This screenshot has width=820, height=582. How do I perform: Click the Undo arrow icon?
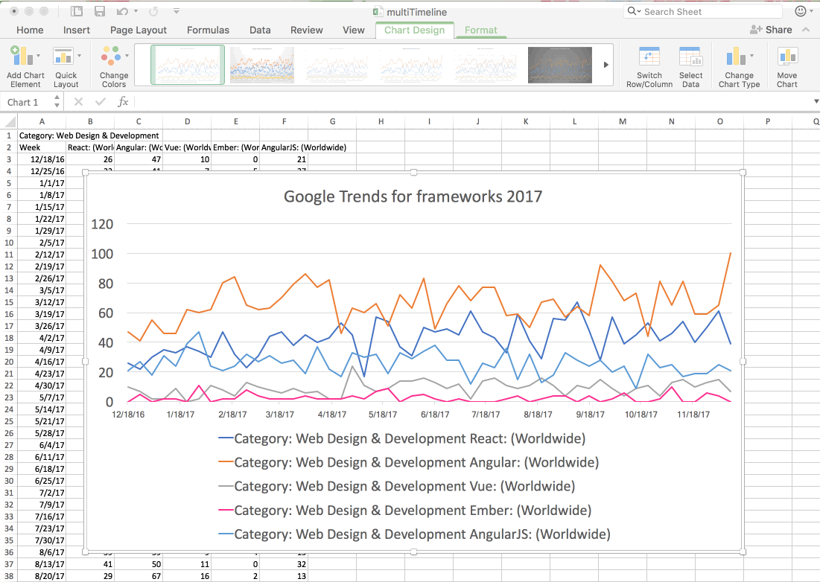coord(122,11)
